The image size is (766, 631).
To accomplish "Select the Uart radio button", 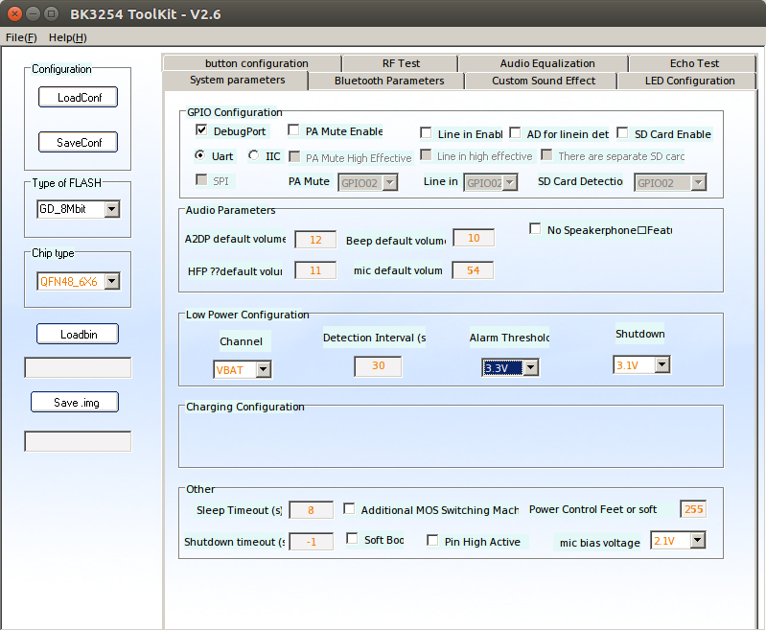I will (199, 155).
